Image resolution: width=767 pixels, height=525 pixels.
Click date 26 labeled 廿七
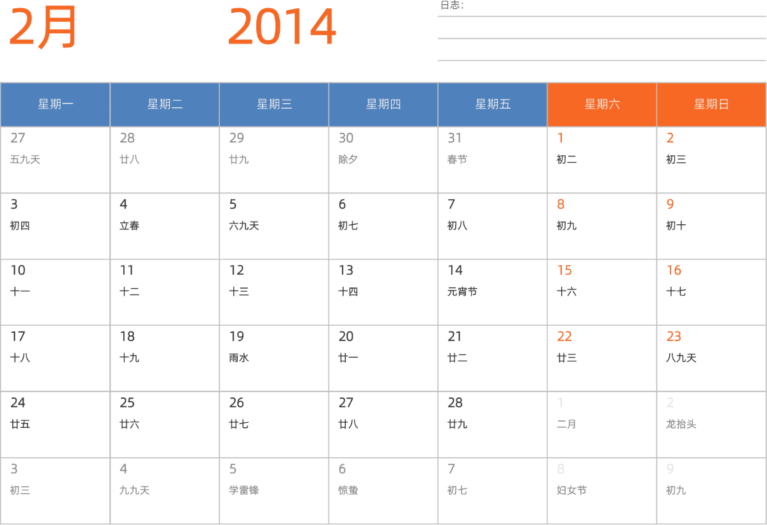pos(274,424)
